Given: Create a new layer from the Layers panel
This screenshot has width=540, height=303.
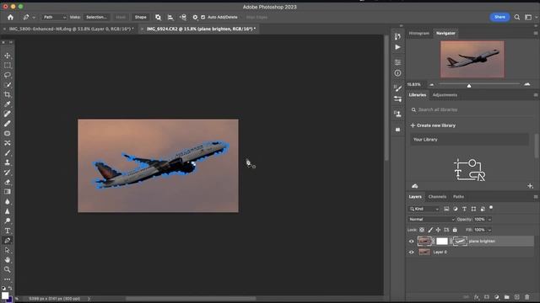Looking at the screenshot, I should [x=517, y=297].
